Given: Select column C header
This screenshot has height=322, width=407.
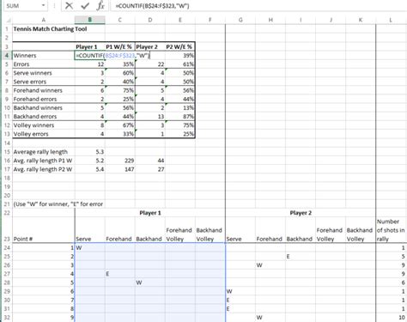Looking at the screenshot, I should (x=120, y=20).
